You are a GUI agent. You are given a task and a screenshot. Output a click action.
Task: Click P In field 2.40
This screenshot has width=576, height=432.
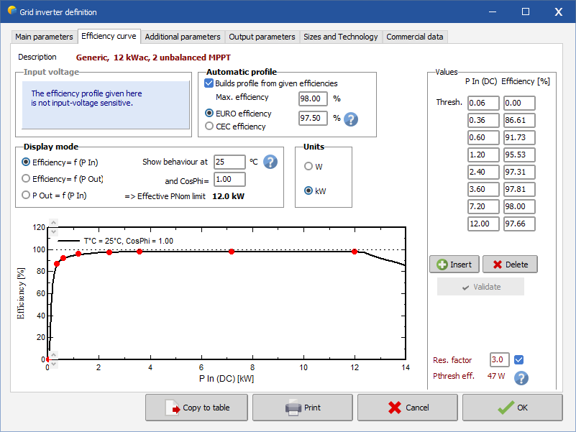[483, 172]
